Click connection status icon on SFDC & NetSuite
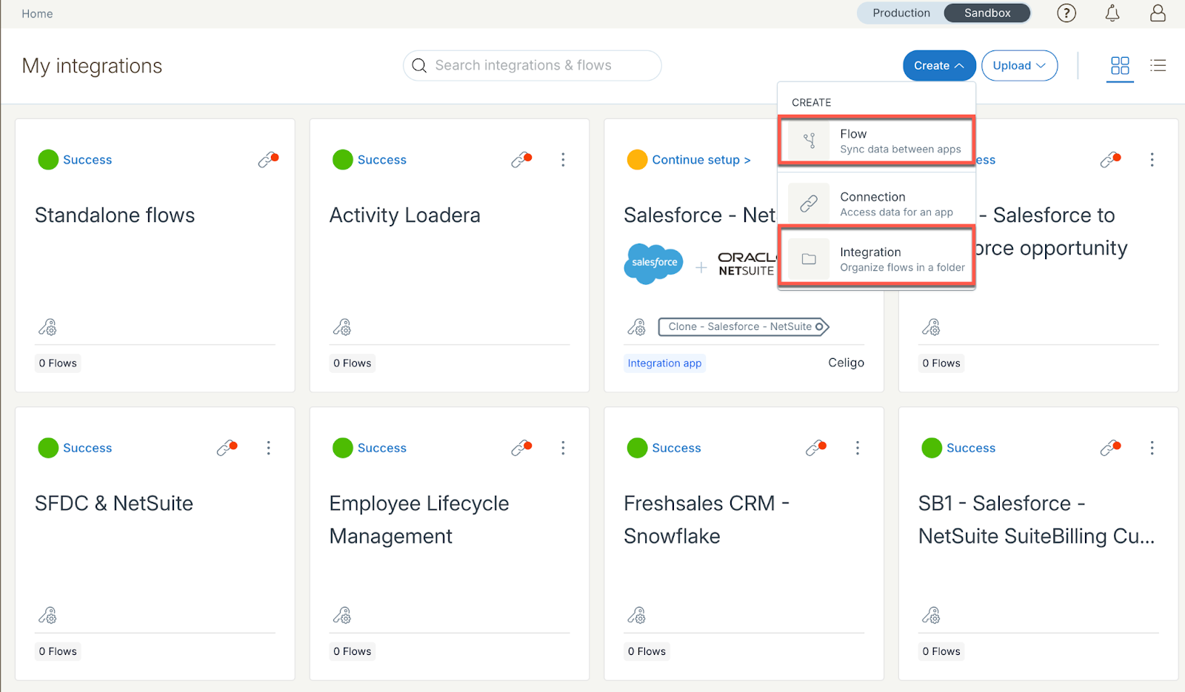Image resolution: width=1185 pixels, height=692 pixels. (227, 448)
